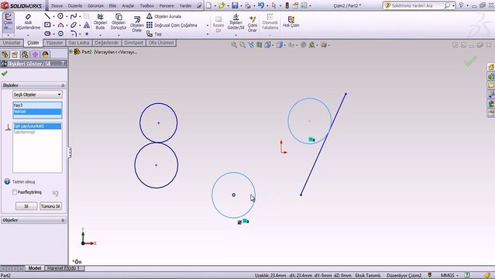Expand the Part2 flyout tree node

coord(70,51)
